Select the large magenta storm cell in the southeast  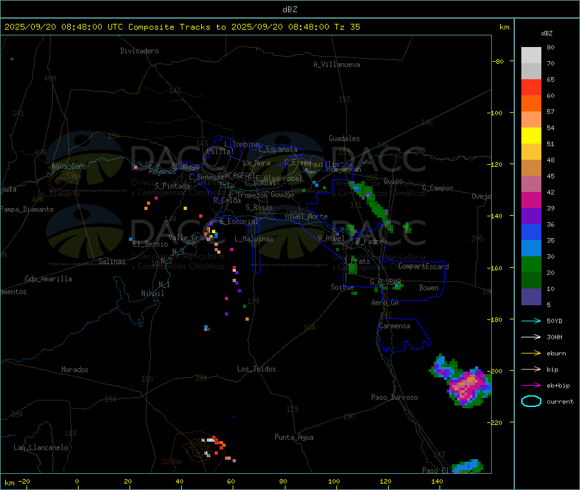click(x=468, y=387)
